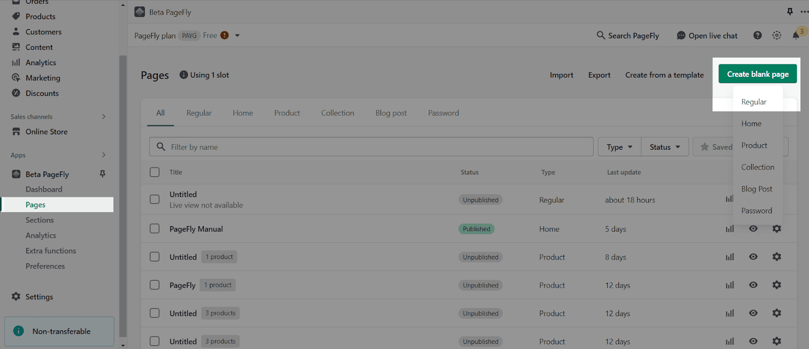Click the Import button
This screenshot has width=809, height=349.
(x=561, y=75)
